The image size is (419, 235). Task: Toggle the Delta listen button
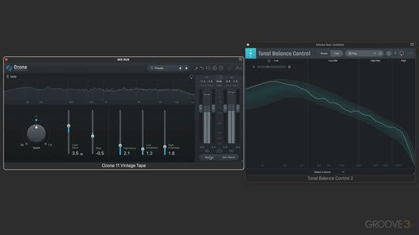click(x=12, y=76)
